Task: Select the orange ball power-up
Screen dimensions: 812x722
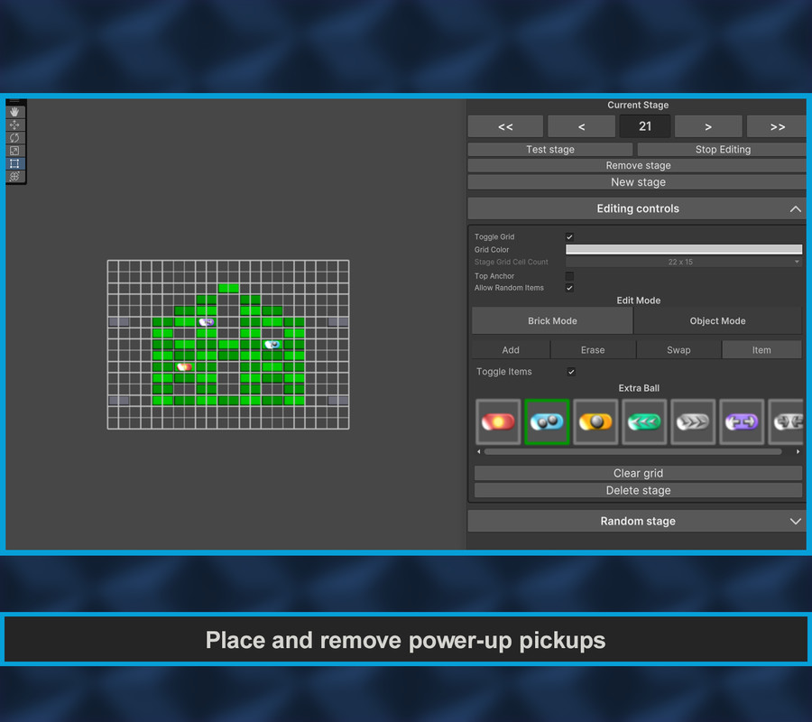Action: (x=595, y=421)
